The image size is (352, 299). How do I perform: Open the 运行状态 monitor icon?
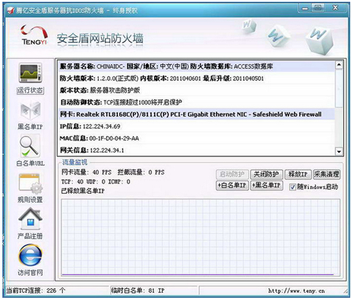(30, 74)
